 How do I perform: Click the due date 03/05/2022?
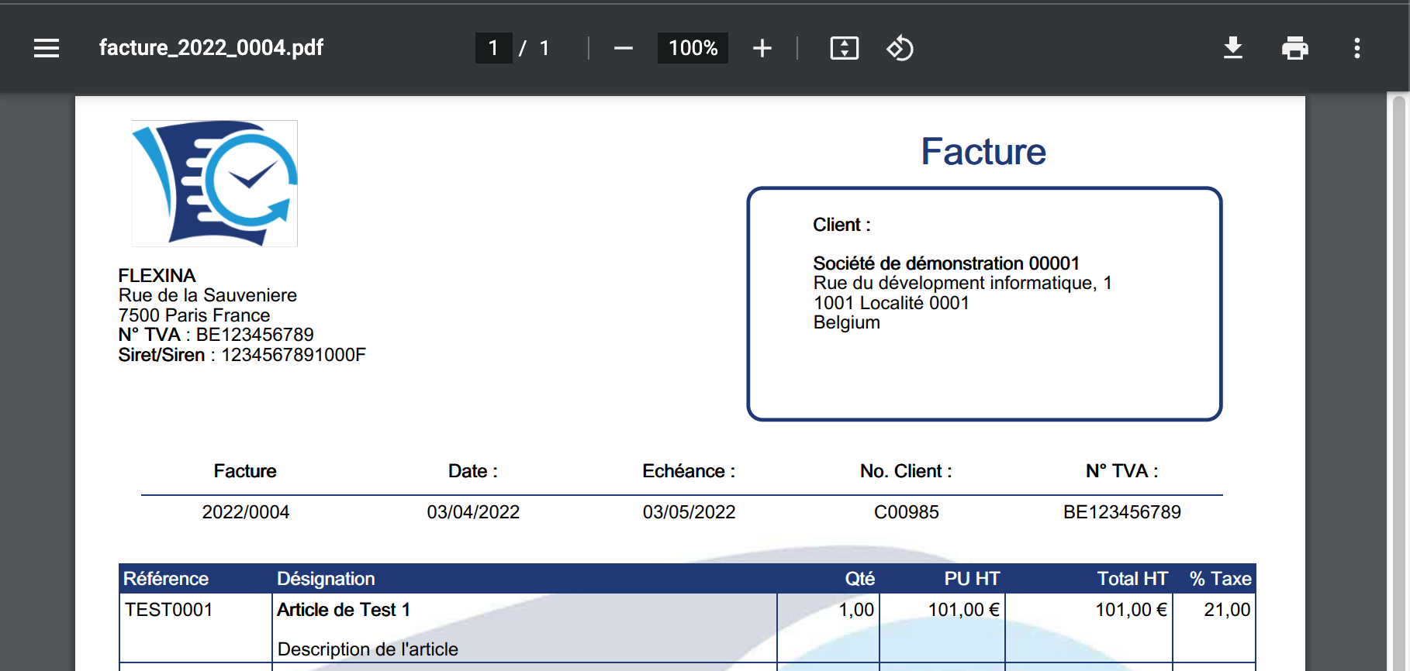pos(689,512)
